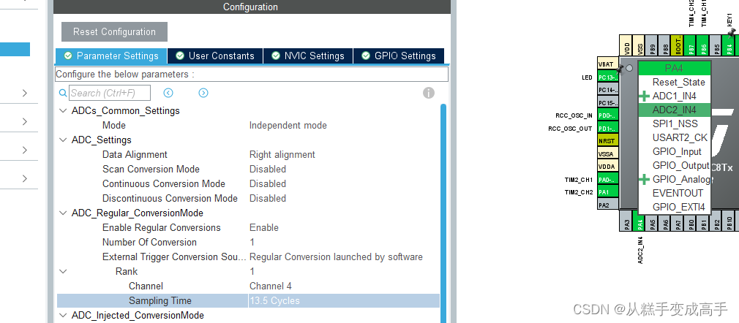The width and height of the screenshot is (739, 323).
Task: Set Discontinuous Conversion Mode Disabled value
Action: pyautogui.click(x=268, y=199)
